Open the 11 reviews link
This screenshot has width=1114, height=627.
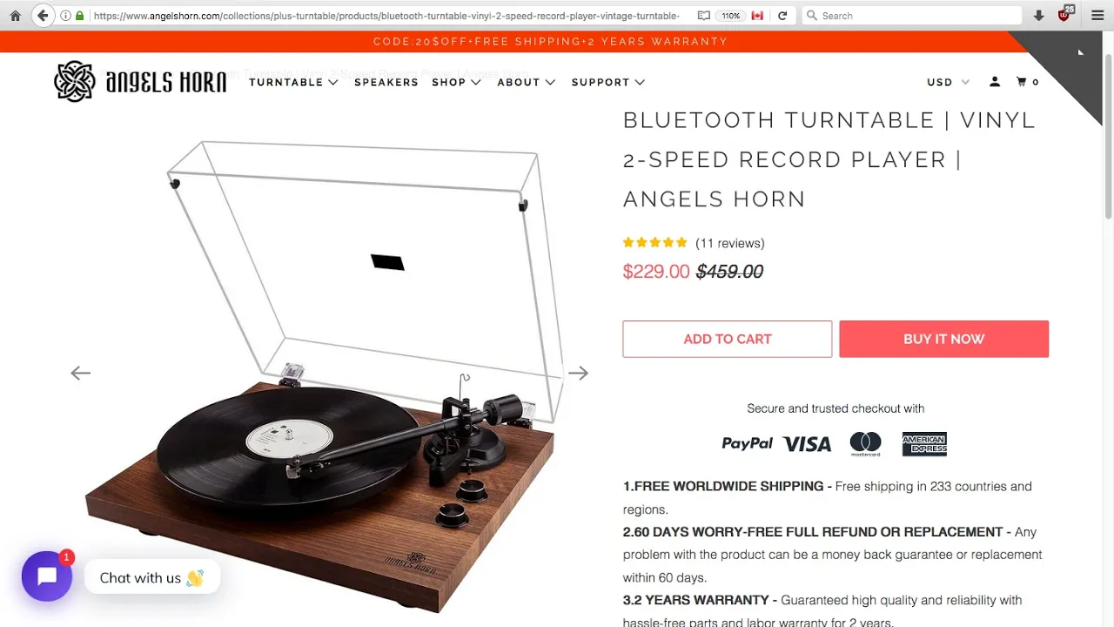[730, 243]
